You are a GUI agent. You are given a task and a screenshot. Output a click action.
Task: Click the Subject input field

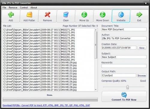(x=124, y=57)
